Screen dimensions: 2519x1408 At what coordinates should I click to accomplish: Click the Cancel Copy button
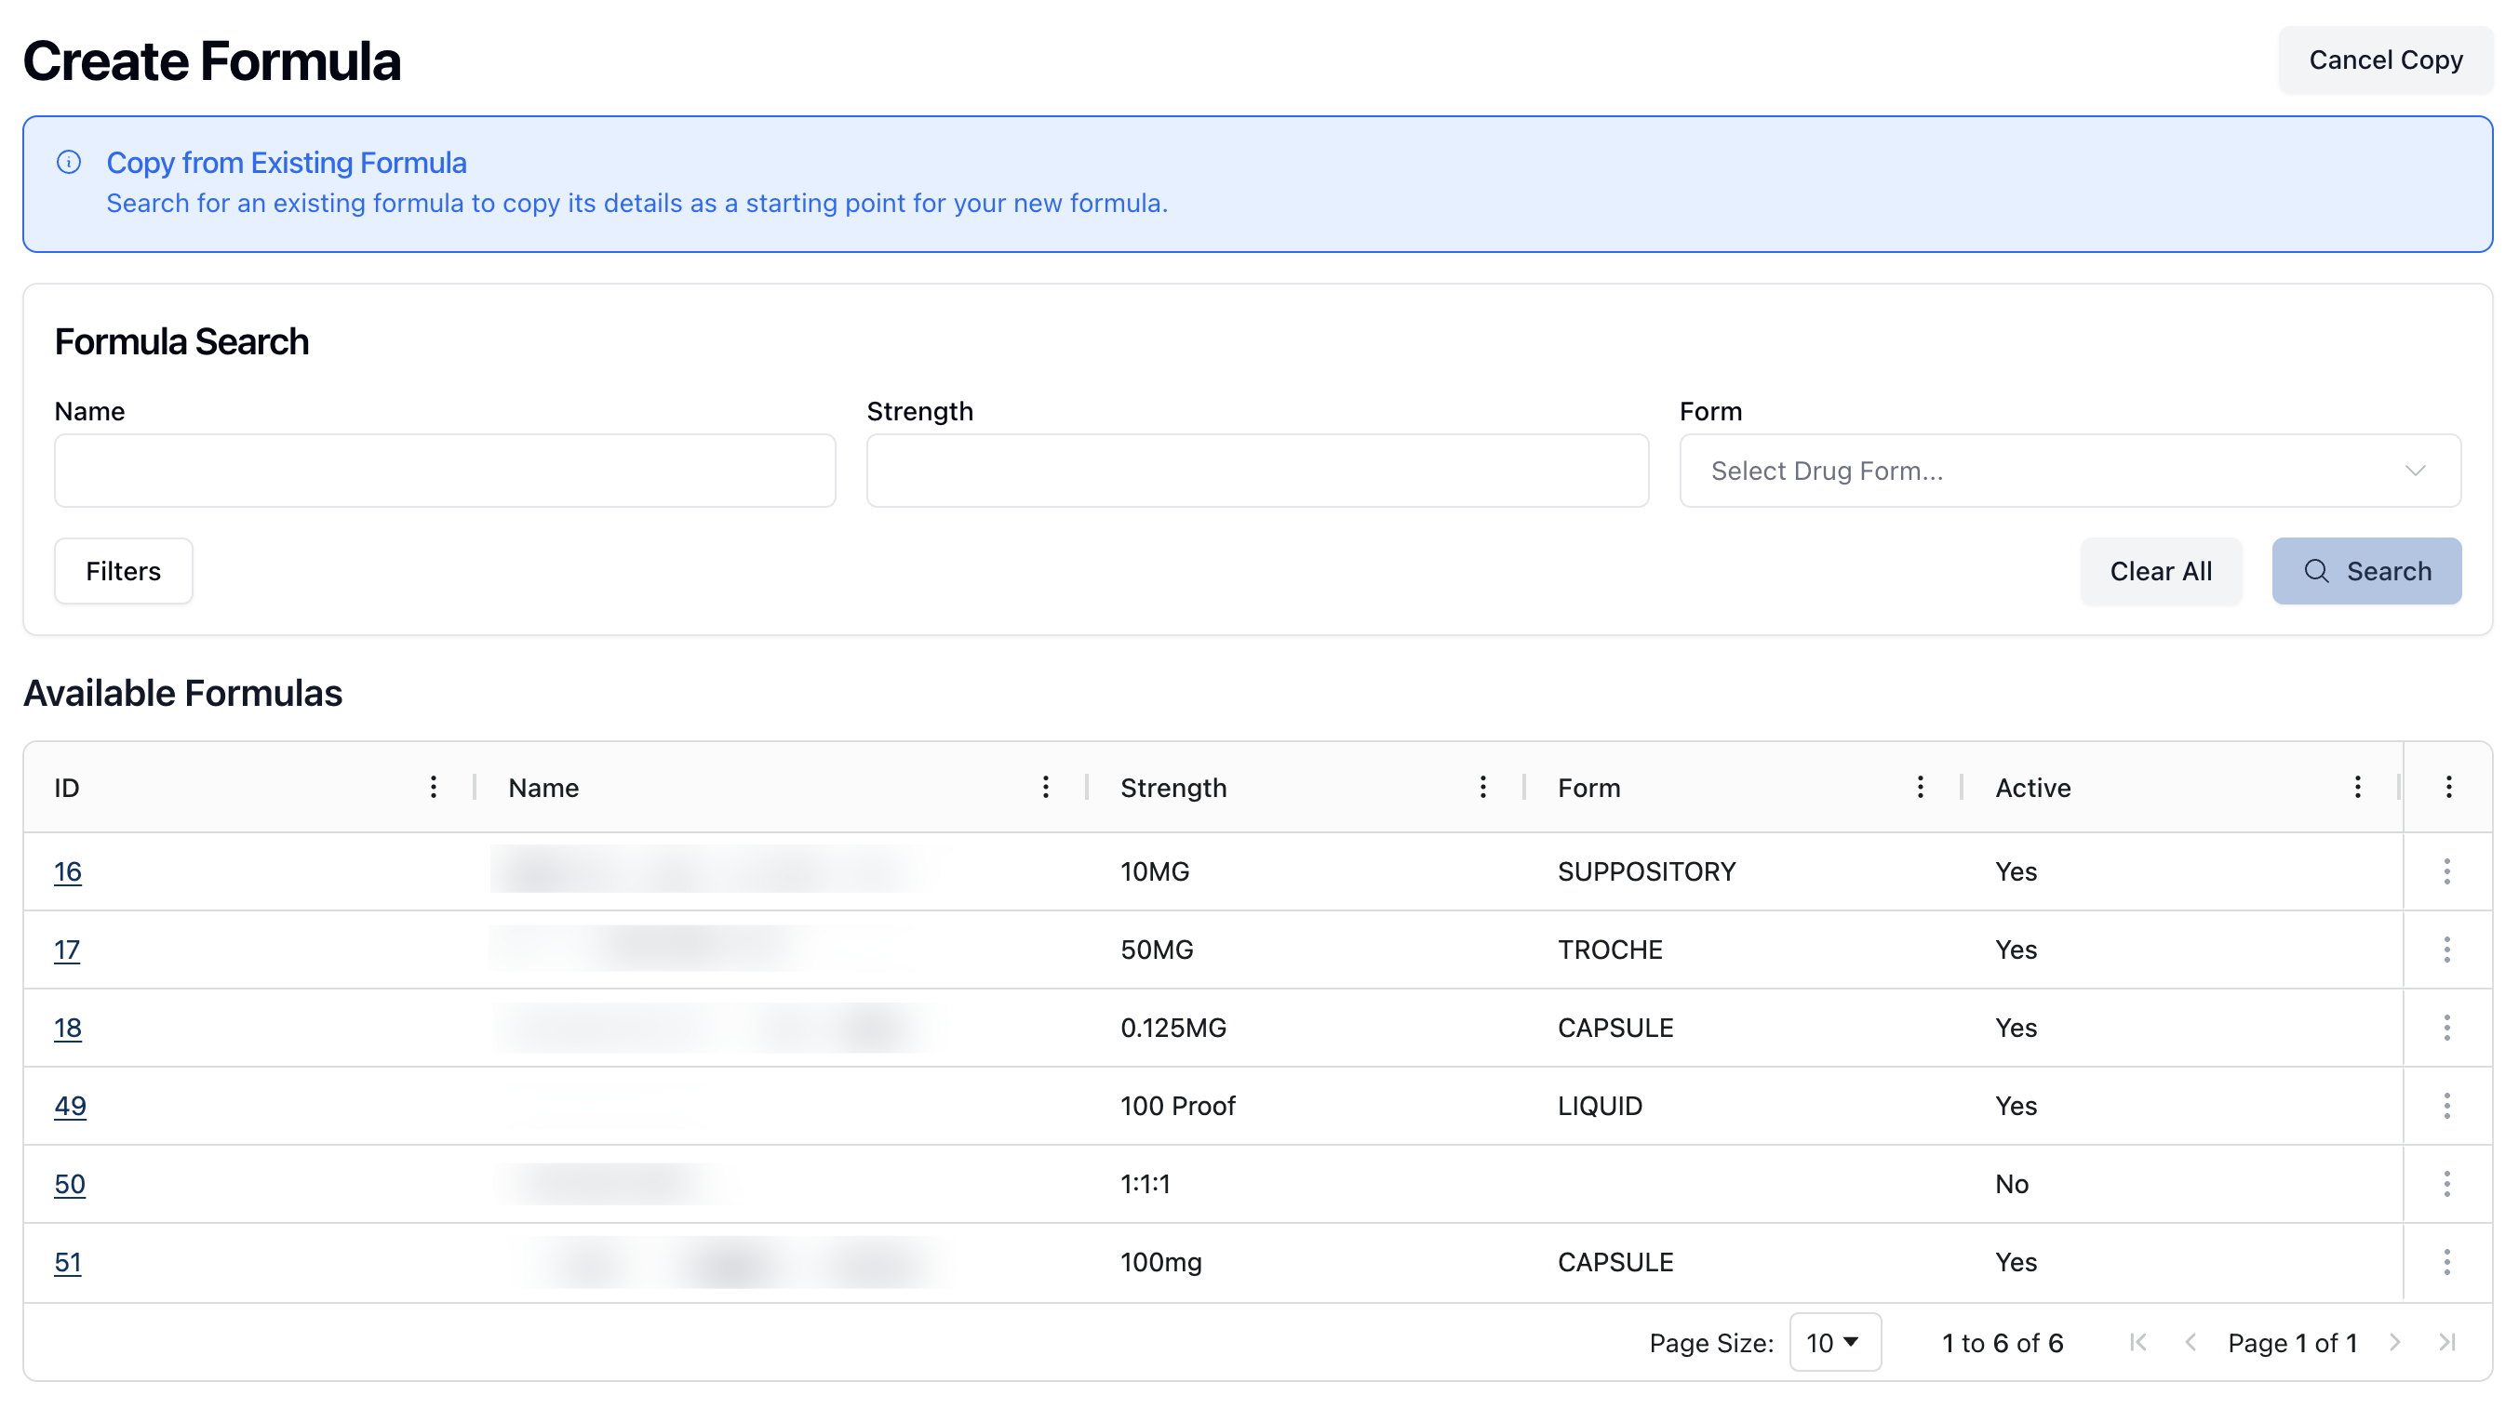pos(2384,60)
